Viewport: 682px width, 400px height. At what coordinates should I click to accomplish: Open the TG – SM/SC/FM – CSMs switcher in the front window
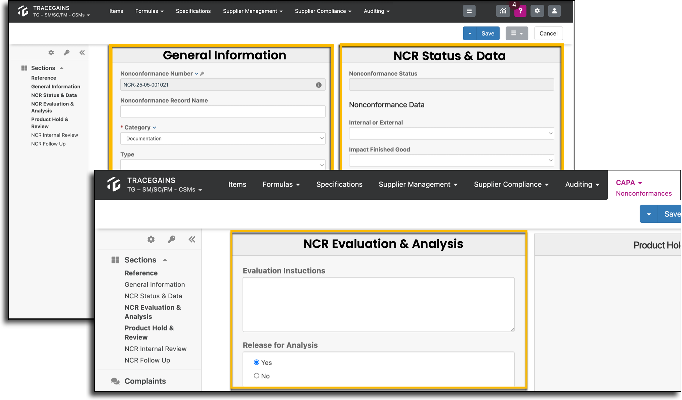coord(165,190)
